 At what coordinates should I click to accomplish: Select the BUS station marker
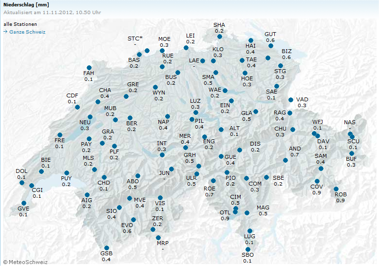(178, 73)
